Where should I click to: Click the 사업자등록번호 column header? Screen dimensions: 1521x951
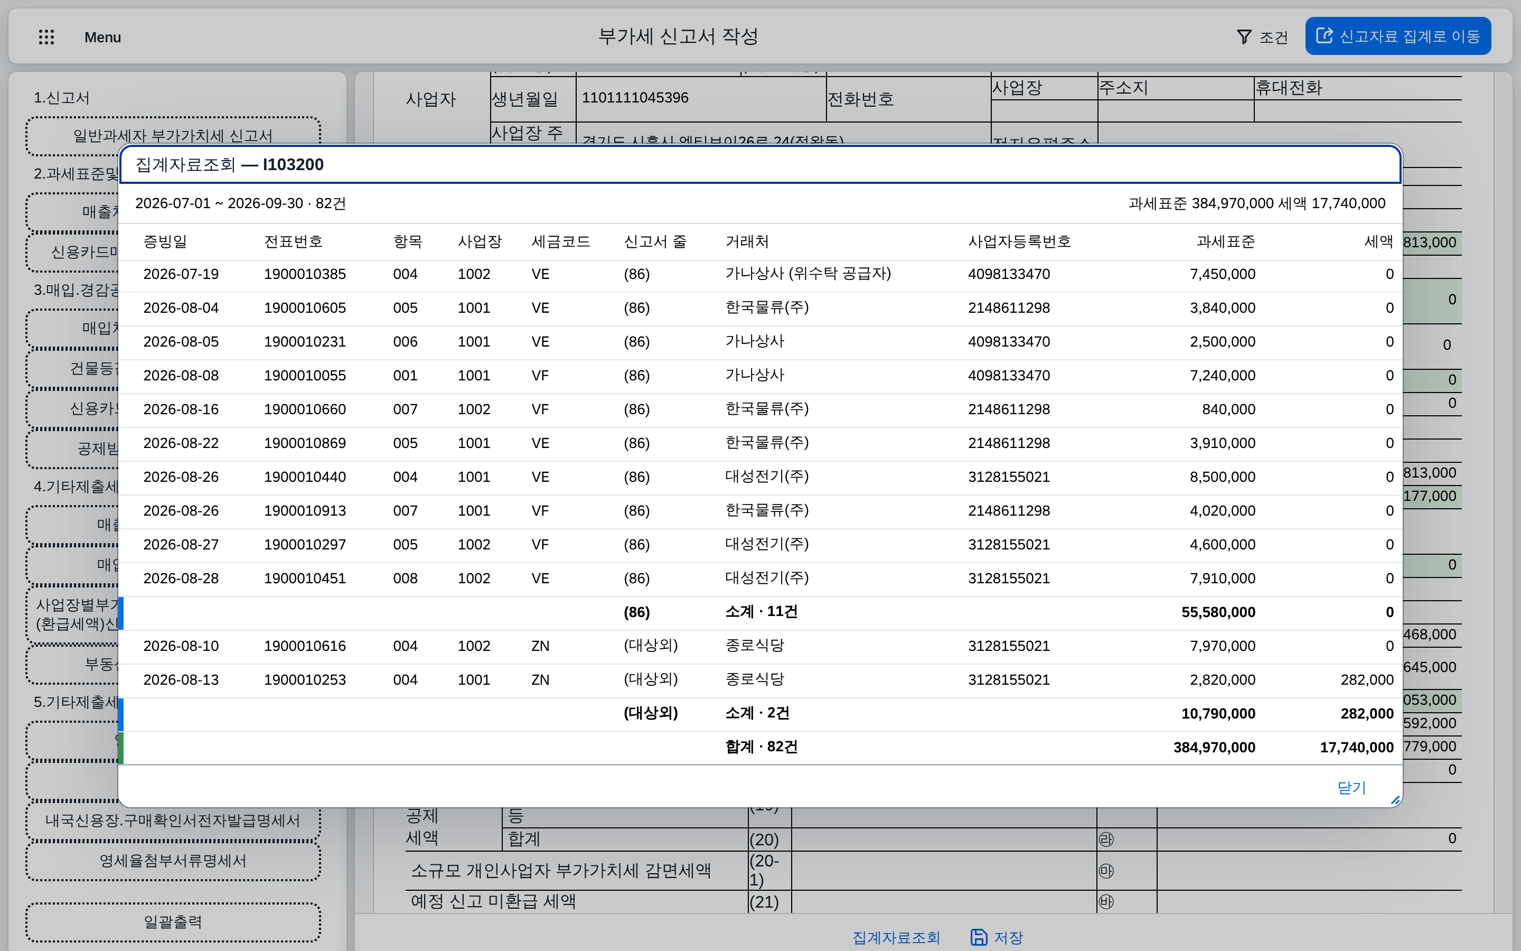(x=1019, y=241)
